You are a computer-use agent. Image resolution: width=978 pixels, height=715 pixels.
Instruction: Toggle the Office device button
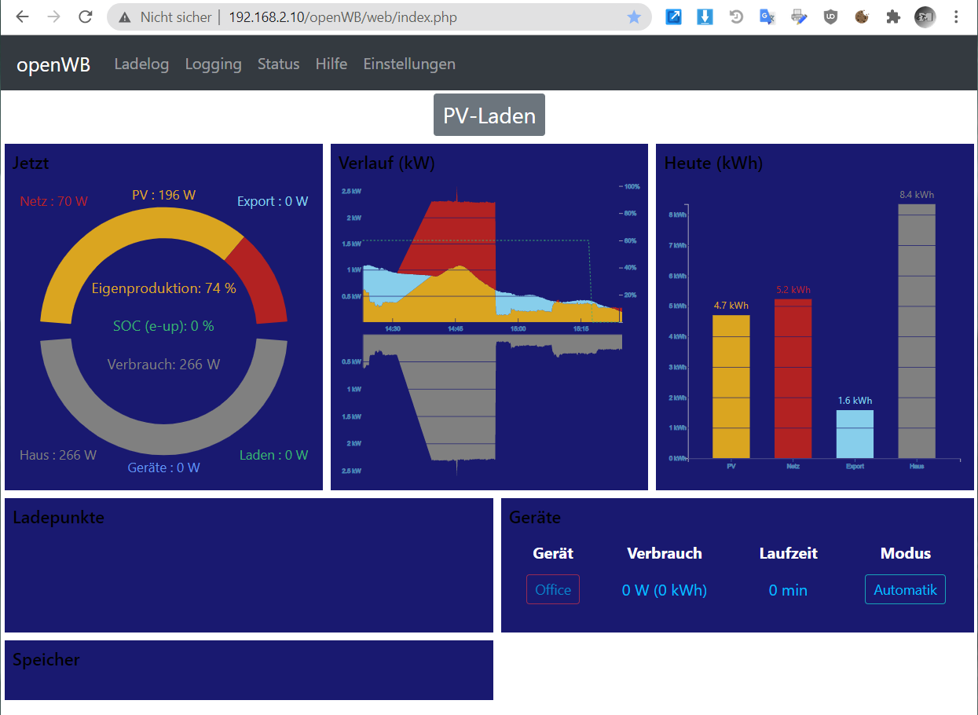coord(552,590)
